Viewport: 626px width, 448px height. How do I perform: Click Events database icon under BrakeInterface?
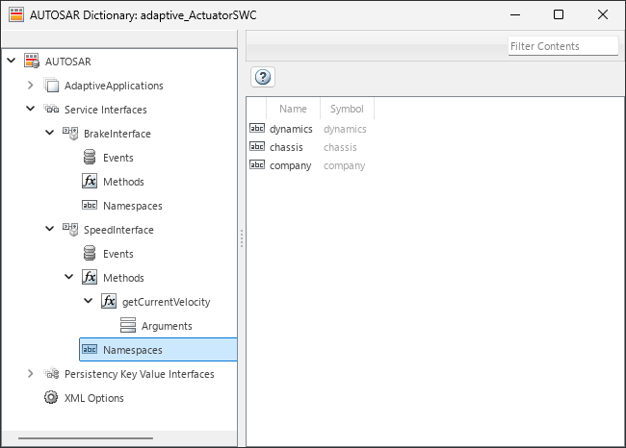90,157
